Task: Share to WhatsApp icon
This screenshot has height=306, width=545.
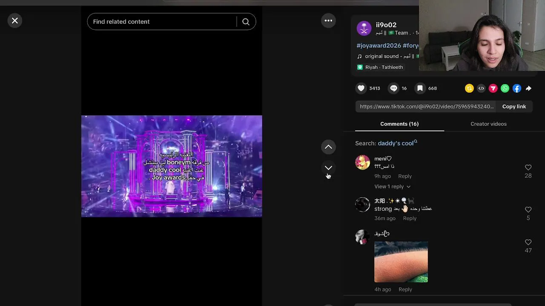Action: click(x=505, y=88)
